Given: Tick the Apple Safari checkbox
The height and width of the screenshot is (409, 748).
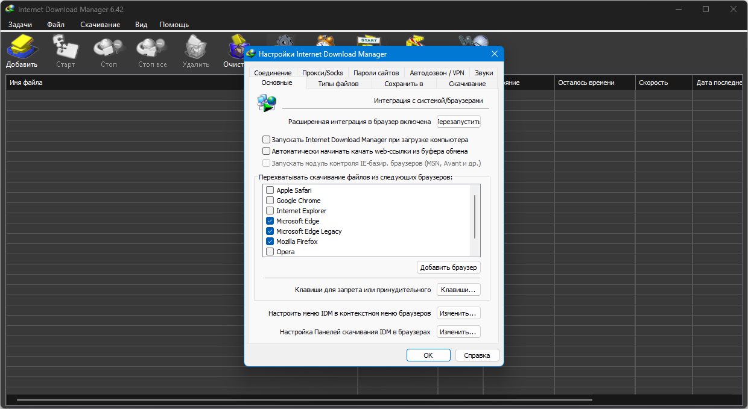Looking at the screenshot, I should tap(270, 190).
